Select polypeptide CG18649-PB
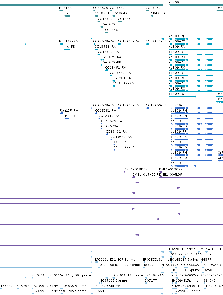 point(124,142)
